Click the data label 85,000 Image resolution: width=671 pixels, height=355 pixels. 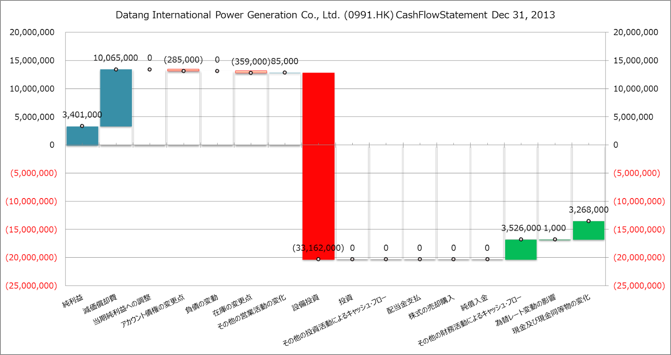284,61
